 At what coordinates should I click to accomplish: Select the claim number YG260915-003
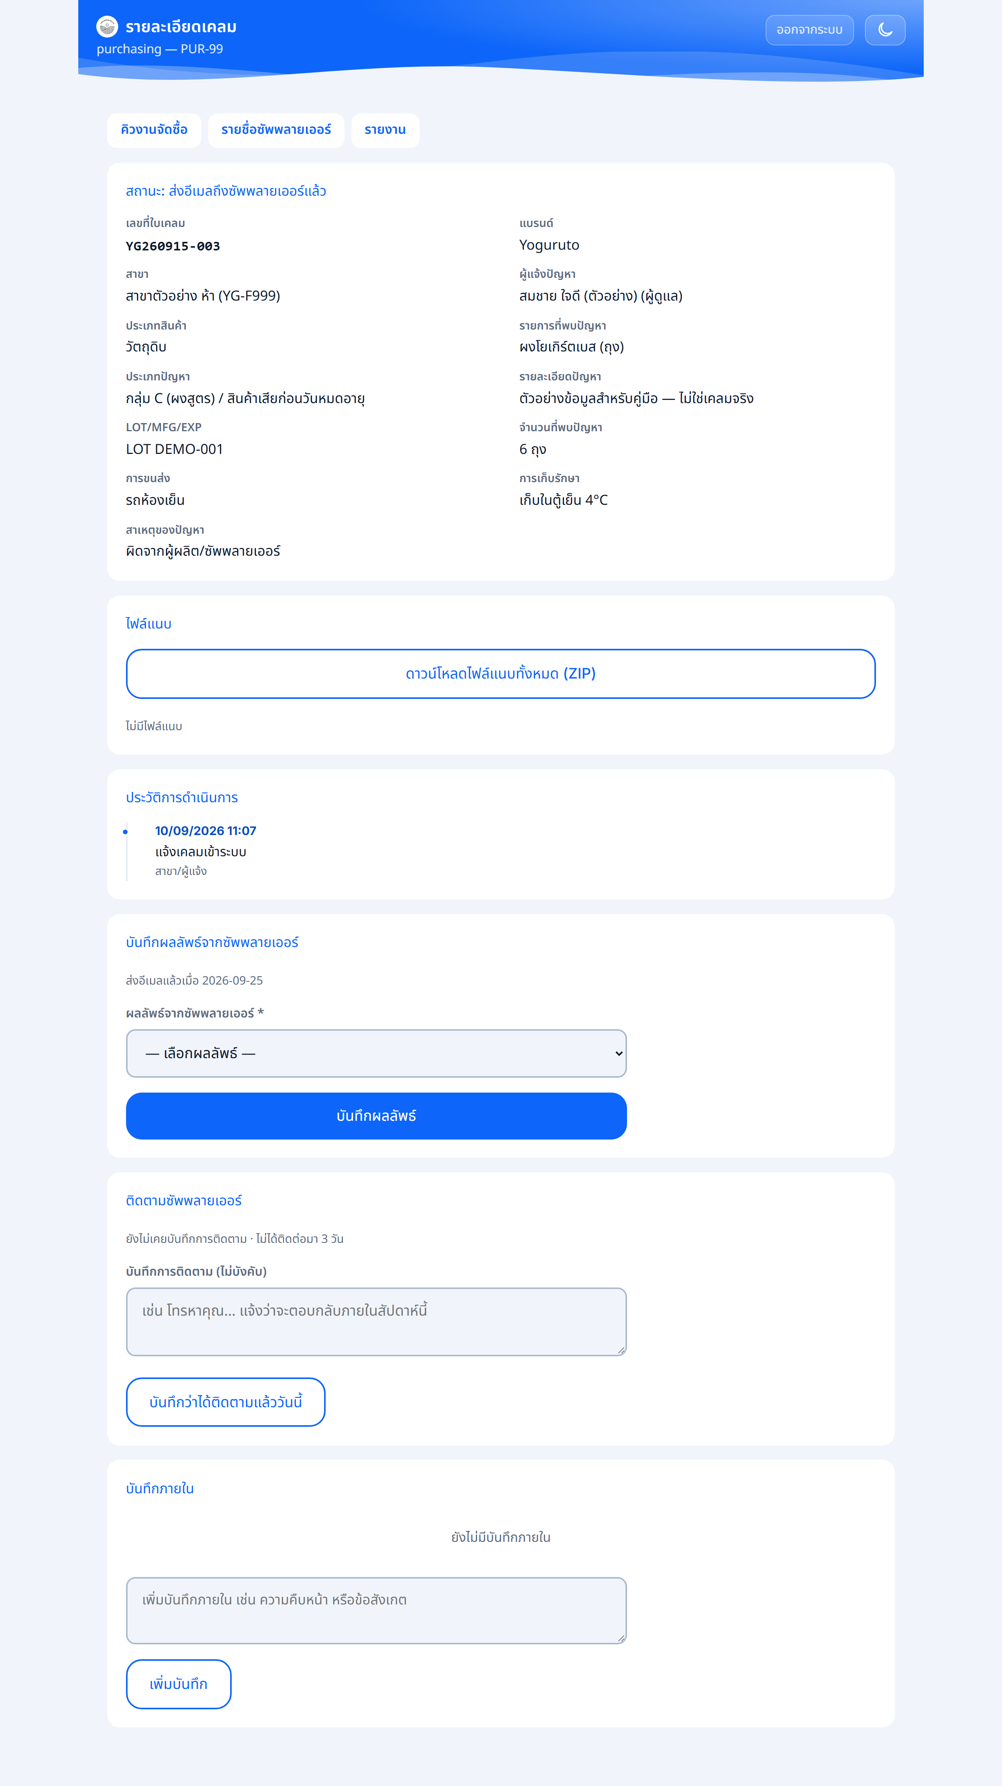click(173, 246)
